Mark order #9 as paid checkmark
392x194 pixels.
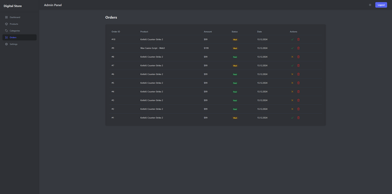pyautogui.click(x=292, y=48)
